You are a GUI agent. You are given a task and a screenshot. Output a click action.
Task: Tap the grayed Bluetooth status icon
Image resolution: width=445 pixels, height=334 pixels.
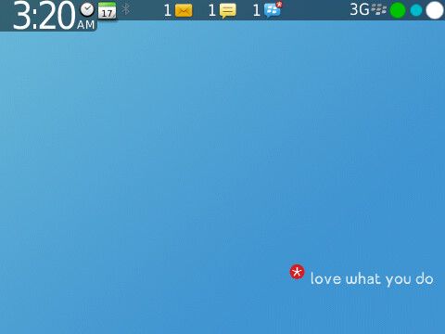pyautogui.click(x=125, y=9)
